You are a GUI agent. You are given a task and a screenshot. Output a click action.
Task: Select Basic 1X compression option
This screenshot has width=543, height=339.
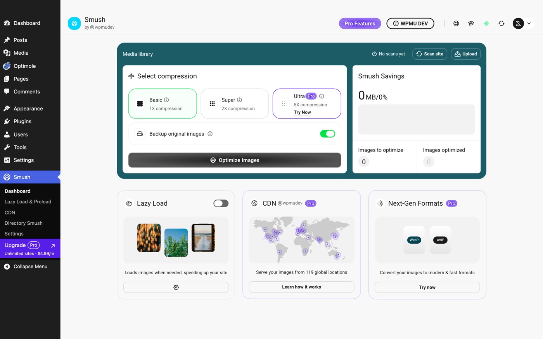coord(163,104)
